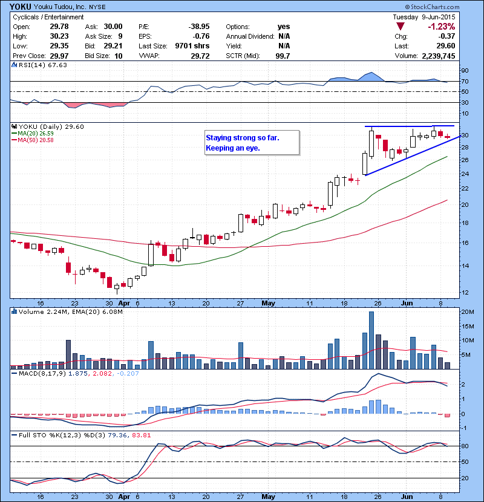
Task: Click the Prev Close value 29.97
Action: point(59,56)
